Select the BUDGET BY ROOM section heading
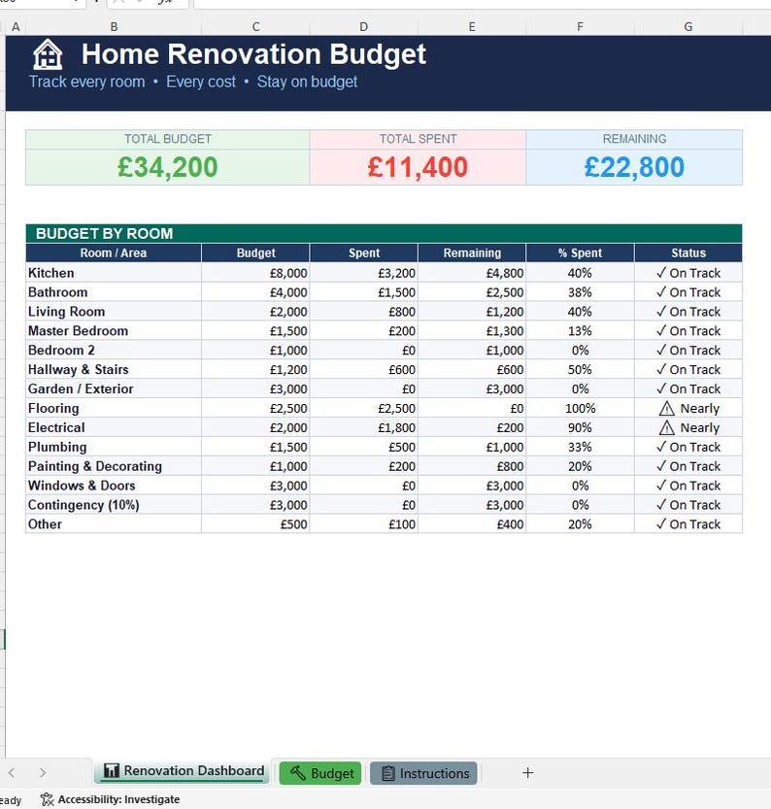The image size is (771, 809). (x=384, y=234)
